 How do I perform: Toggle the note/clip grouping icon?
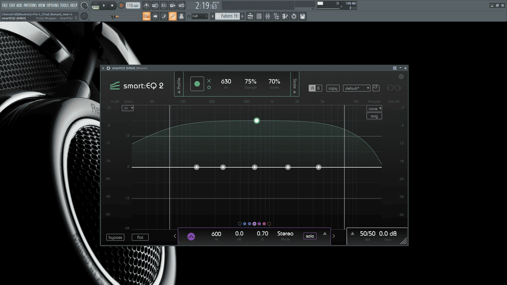[164, 16]
